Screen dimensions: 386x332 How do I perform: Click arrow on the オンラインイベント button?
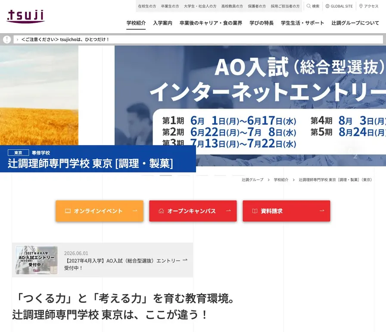pyautogui.click(x=135, y=210)
